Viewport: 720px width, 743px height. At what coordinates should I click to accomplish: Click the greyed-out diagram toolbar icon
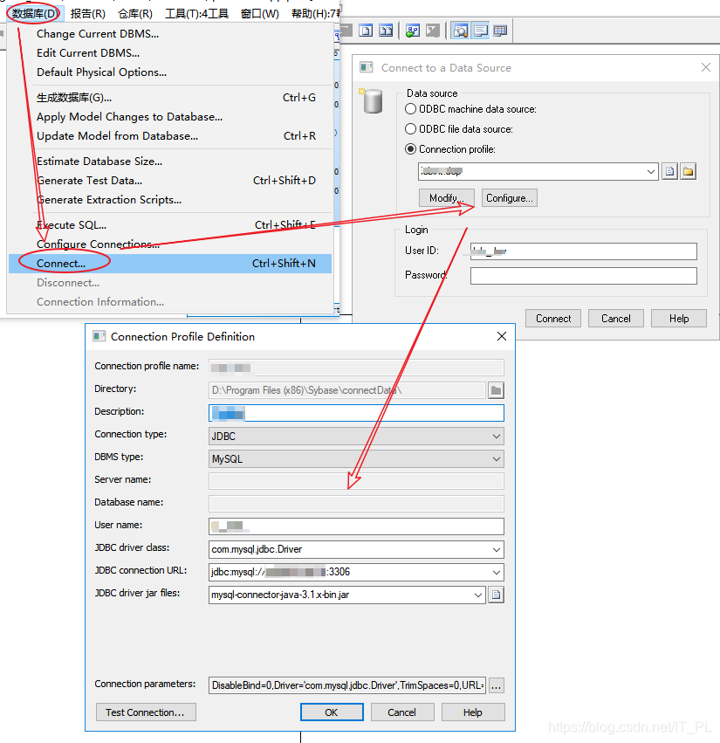(x=433, y=31)
